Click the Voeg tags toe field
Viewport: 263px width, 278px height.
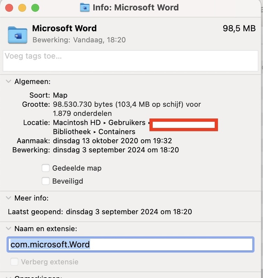pyautogui.click(x=130, y=61)
